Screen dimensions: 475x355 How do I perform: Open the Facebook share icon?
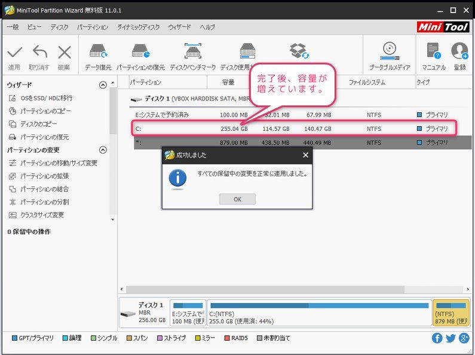(437, 338)
